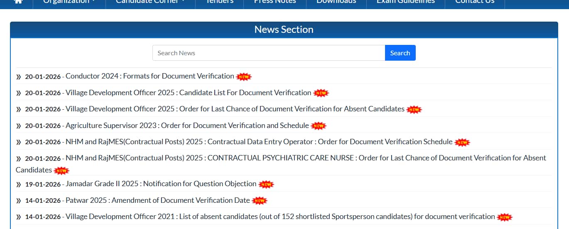
Task: Open Village Development Officer 2025 Candidate List link
Action: pyautogui.click(x=188, y=93)
